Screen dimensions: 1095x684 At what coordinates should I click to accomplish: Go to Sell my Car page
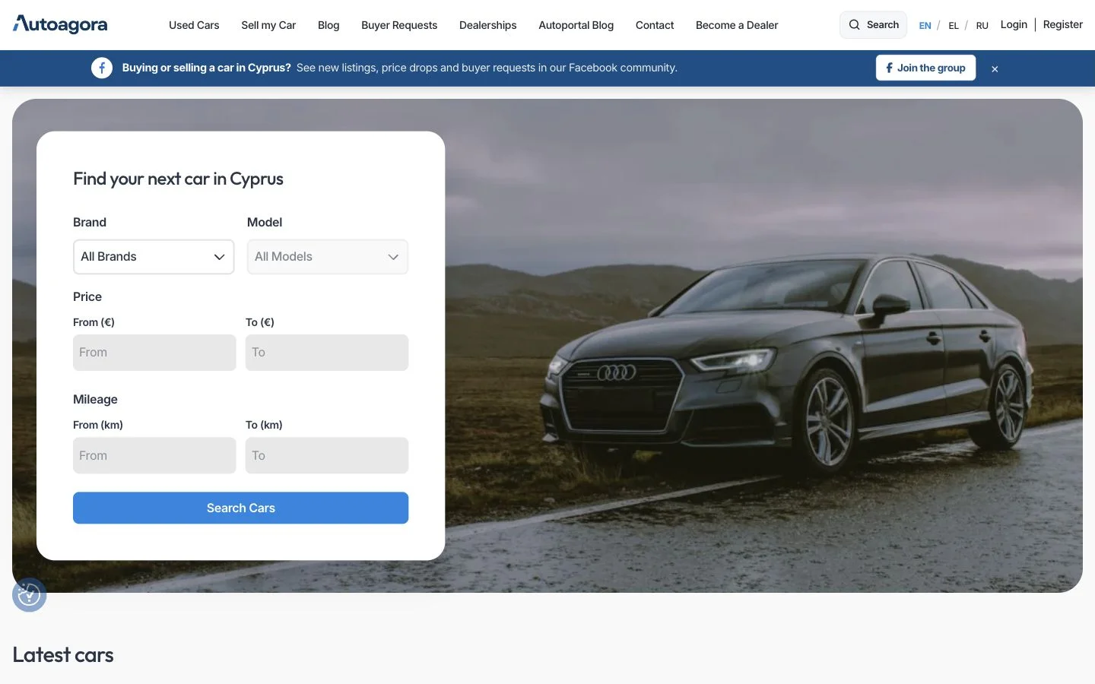(x=268, y=25)
